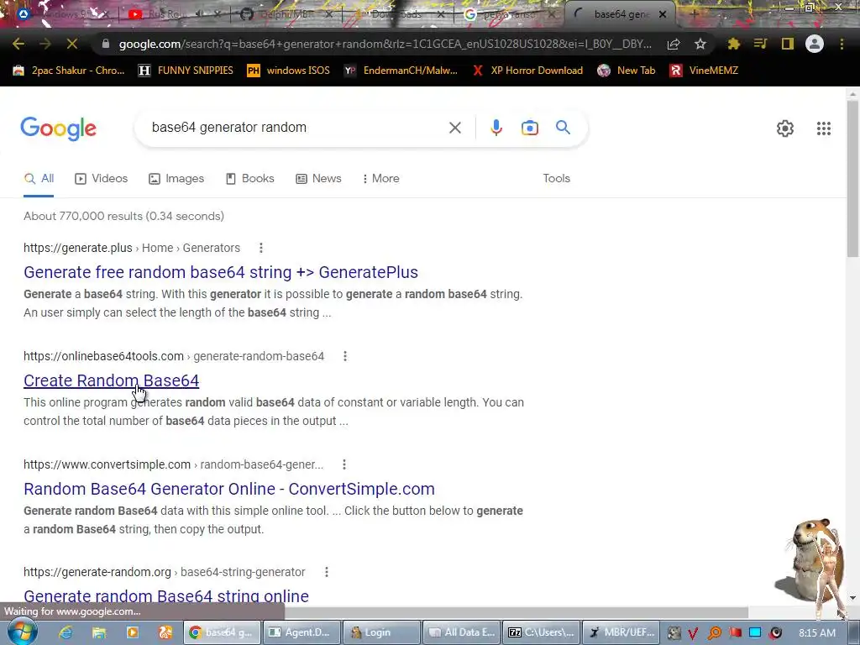
Task: Open options for the generate-random.org result
Action: pos(327,572)
